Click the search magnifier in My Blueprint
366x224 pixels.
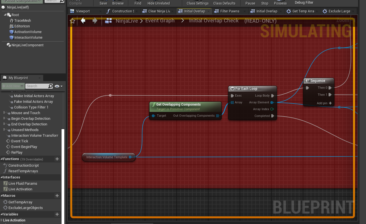51,86
